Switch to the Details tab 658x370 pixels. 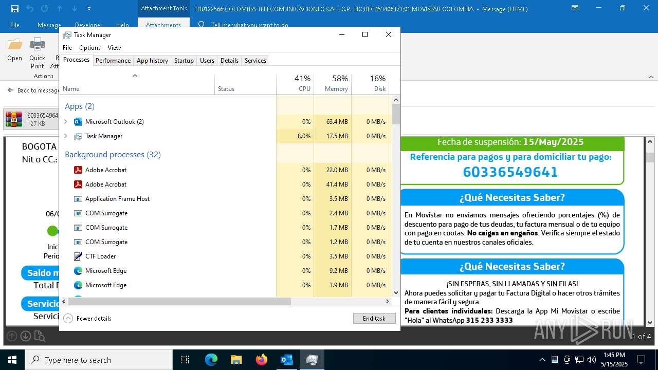(x=229, y=61)
